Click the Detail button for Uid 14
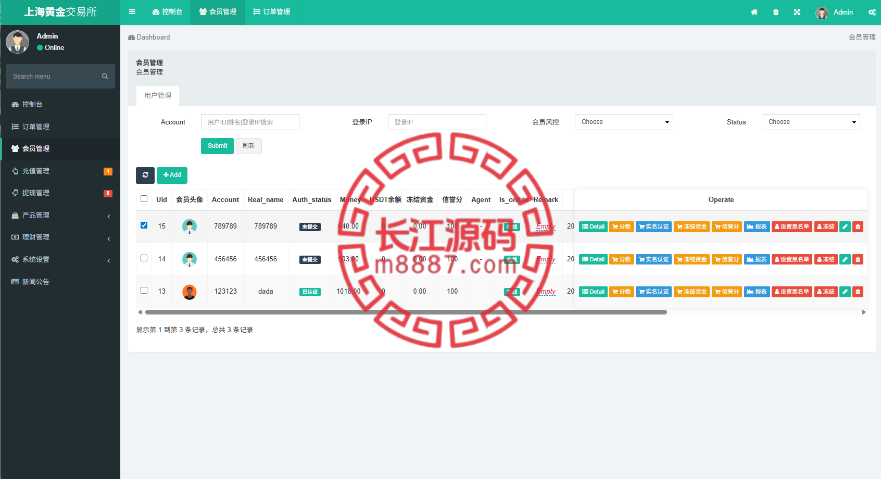The height and width of the screenshot is (479, 881). click(593, 259)
